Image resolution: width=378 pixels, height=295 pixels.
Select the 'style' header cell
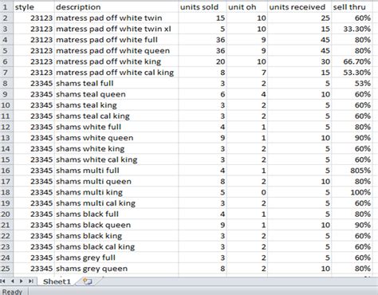[x=33, y=7]
